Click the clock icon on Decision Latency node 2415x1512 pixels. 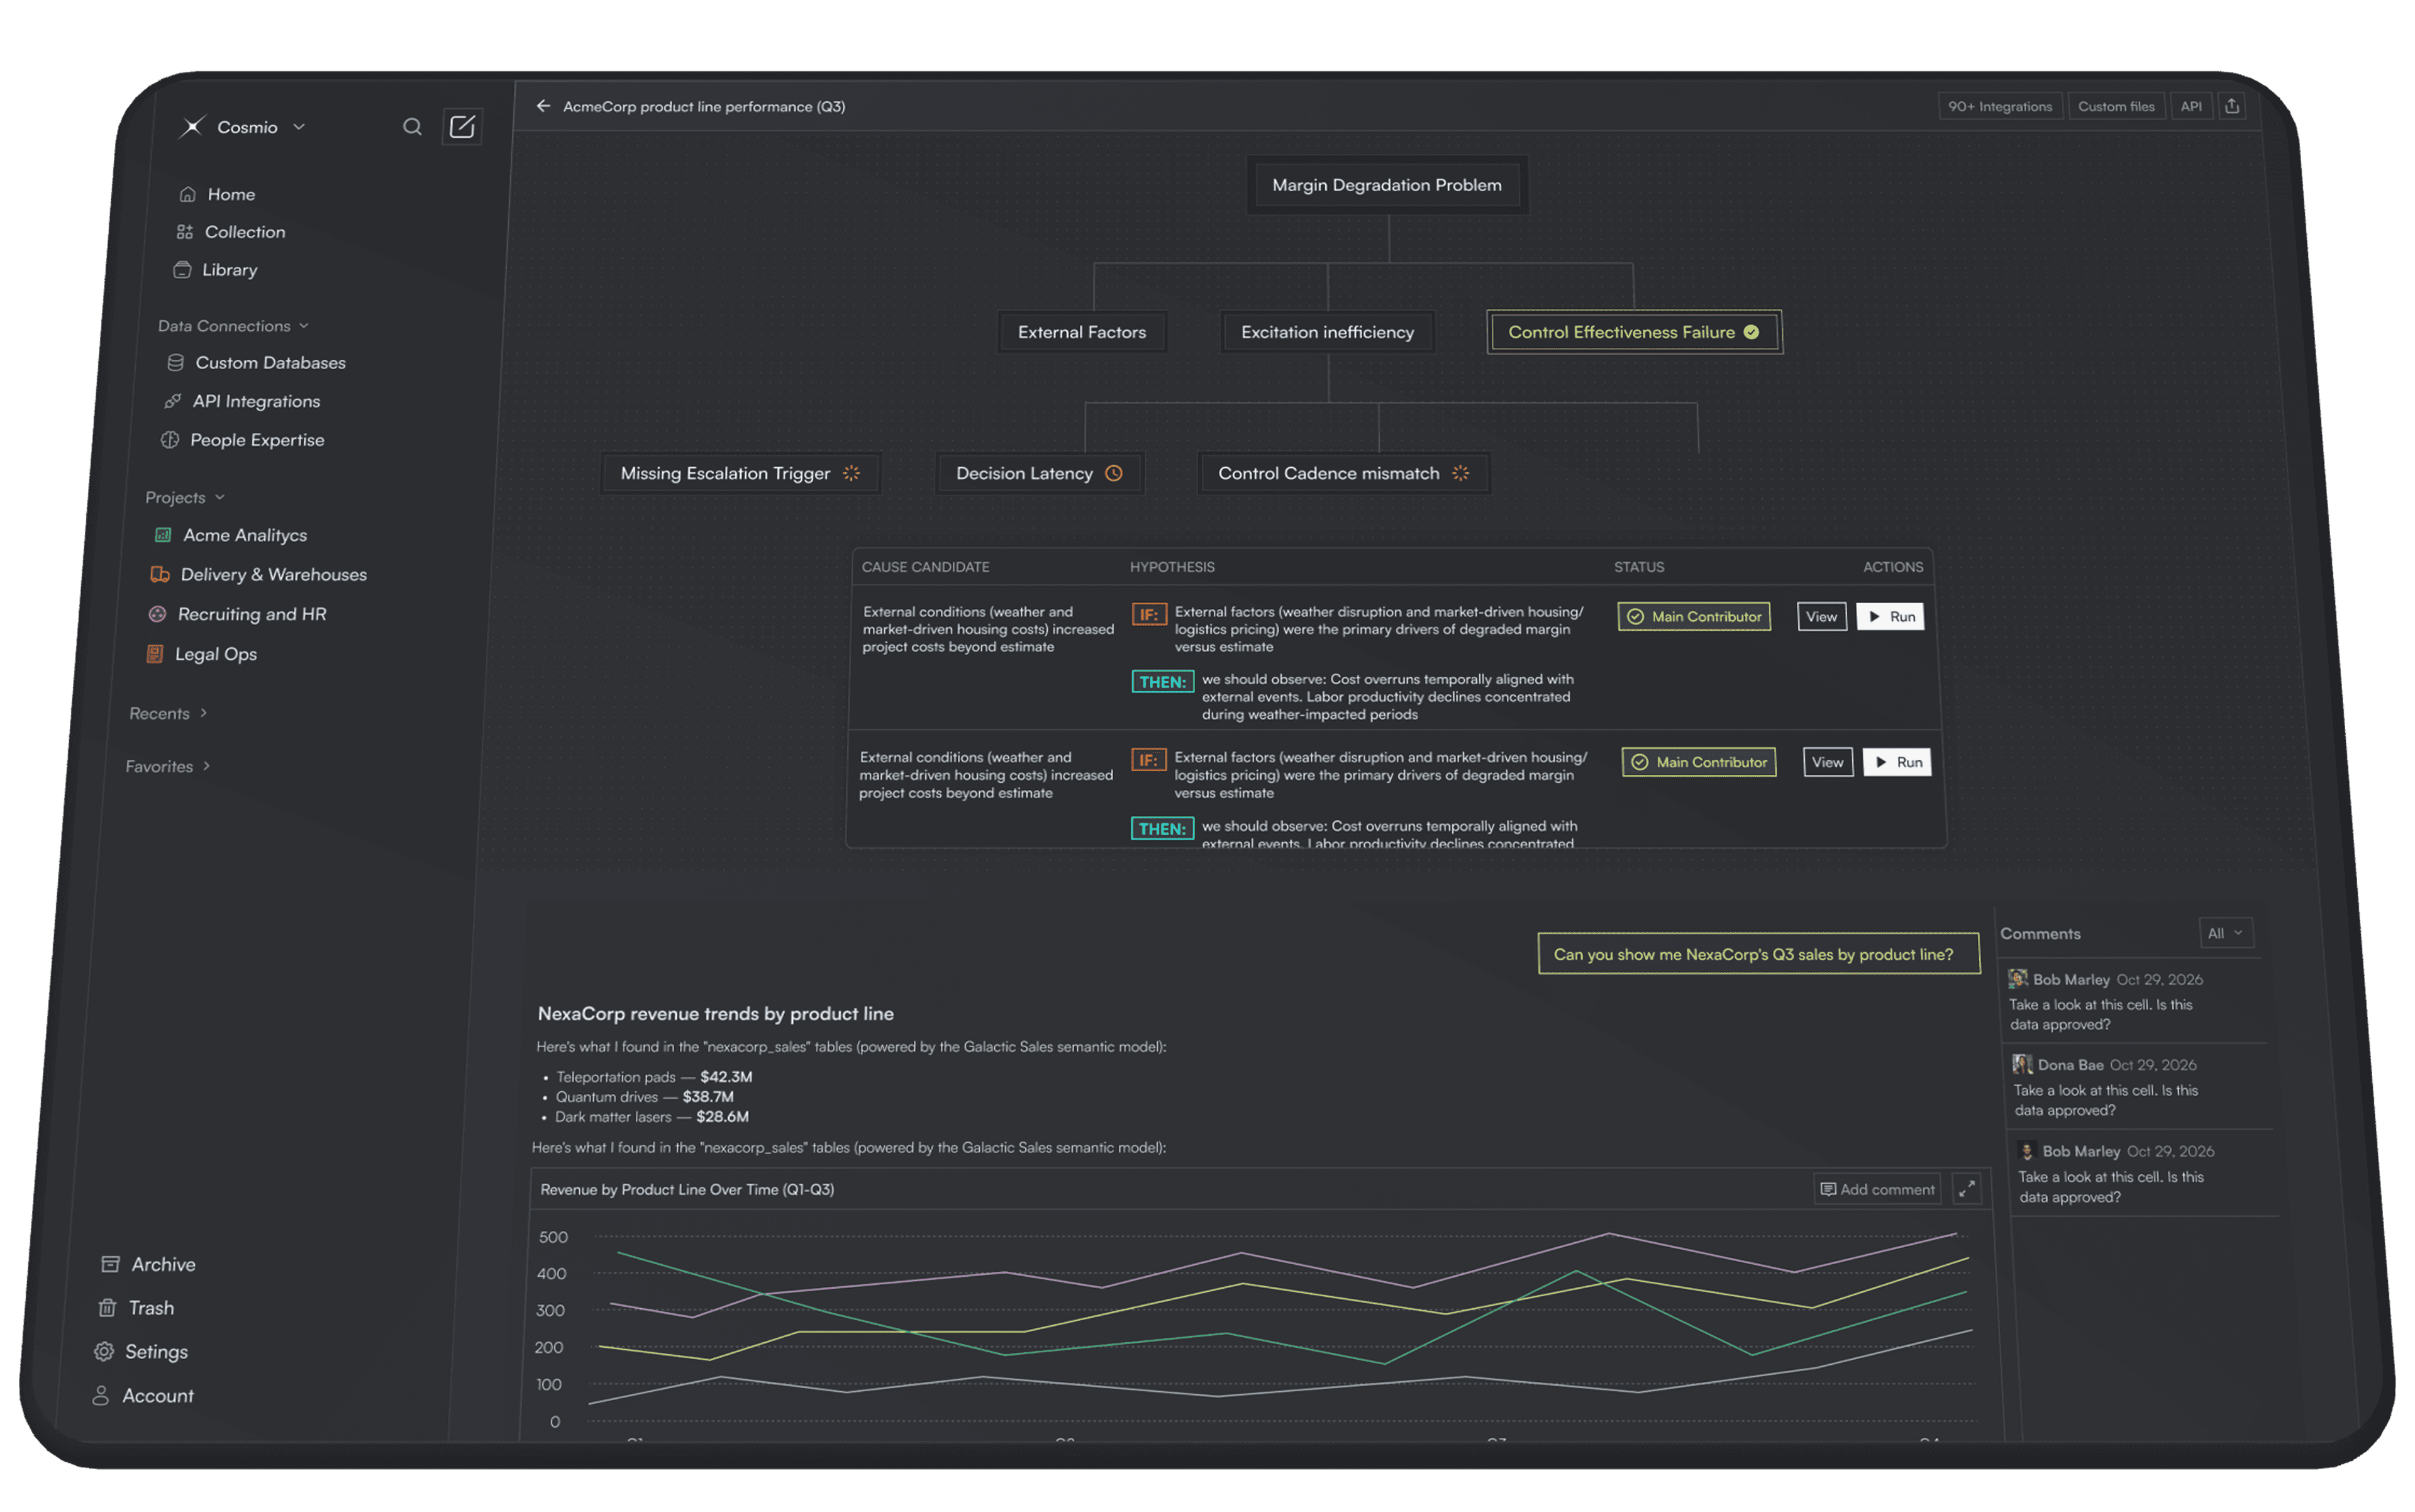tap(1113, 473)
